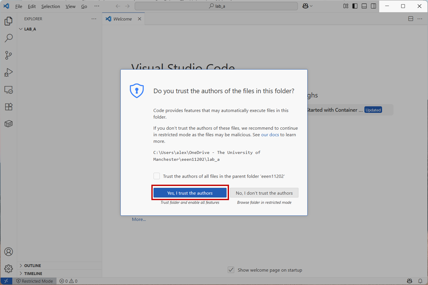Screen dimensions: 428x285
Task: Toggle the primary side bar layout button
Action: coord(355,6)
